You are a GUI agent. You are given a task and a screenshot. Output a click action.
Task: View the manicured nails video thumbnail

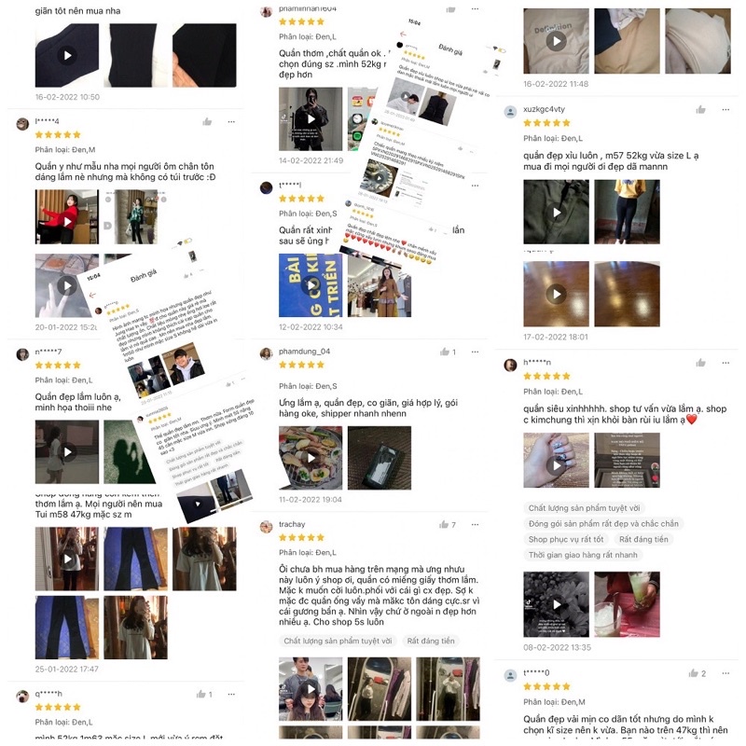click(x=556, y=460)
